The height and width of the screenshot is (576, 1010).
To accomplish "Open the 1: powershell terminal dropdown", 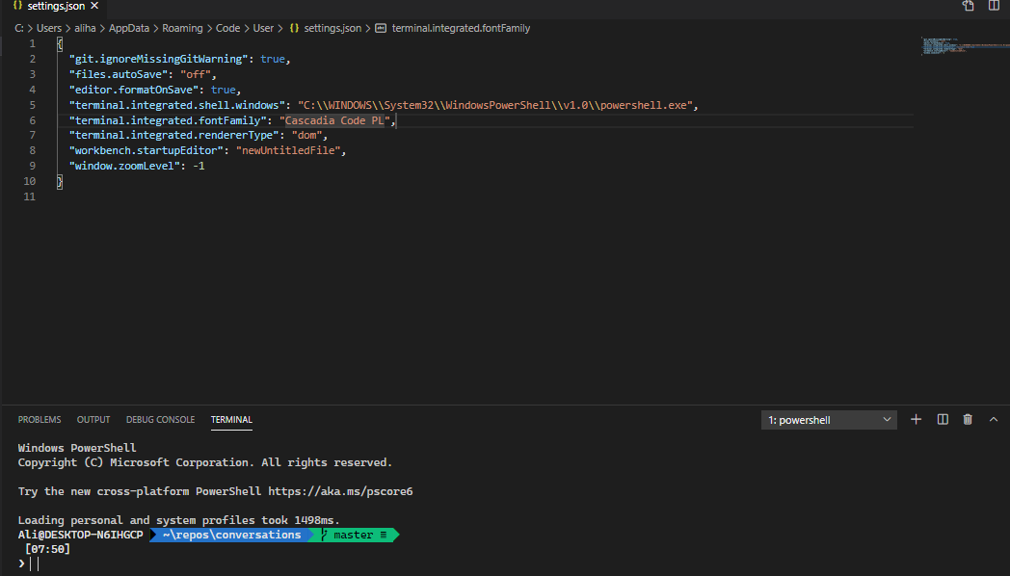I will tap(827, 419).
